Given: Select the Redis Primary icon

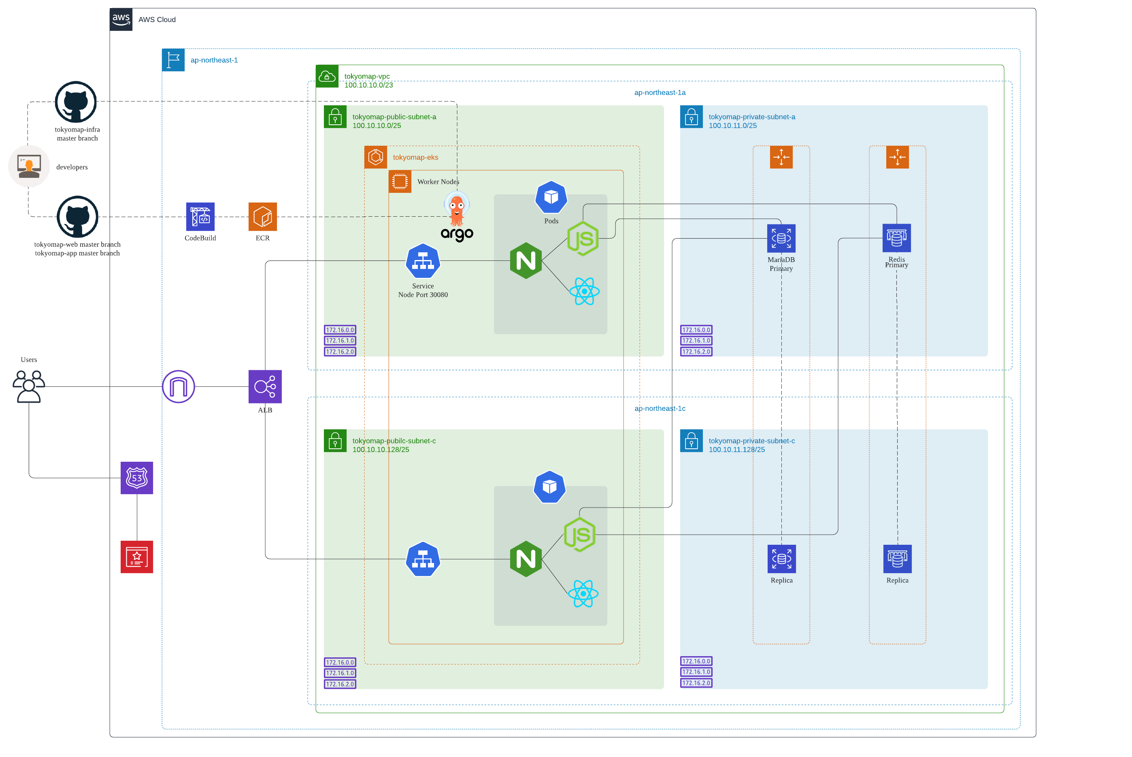Looking at the screenshot, I should coord(896,237).
